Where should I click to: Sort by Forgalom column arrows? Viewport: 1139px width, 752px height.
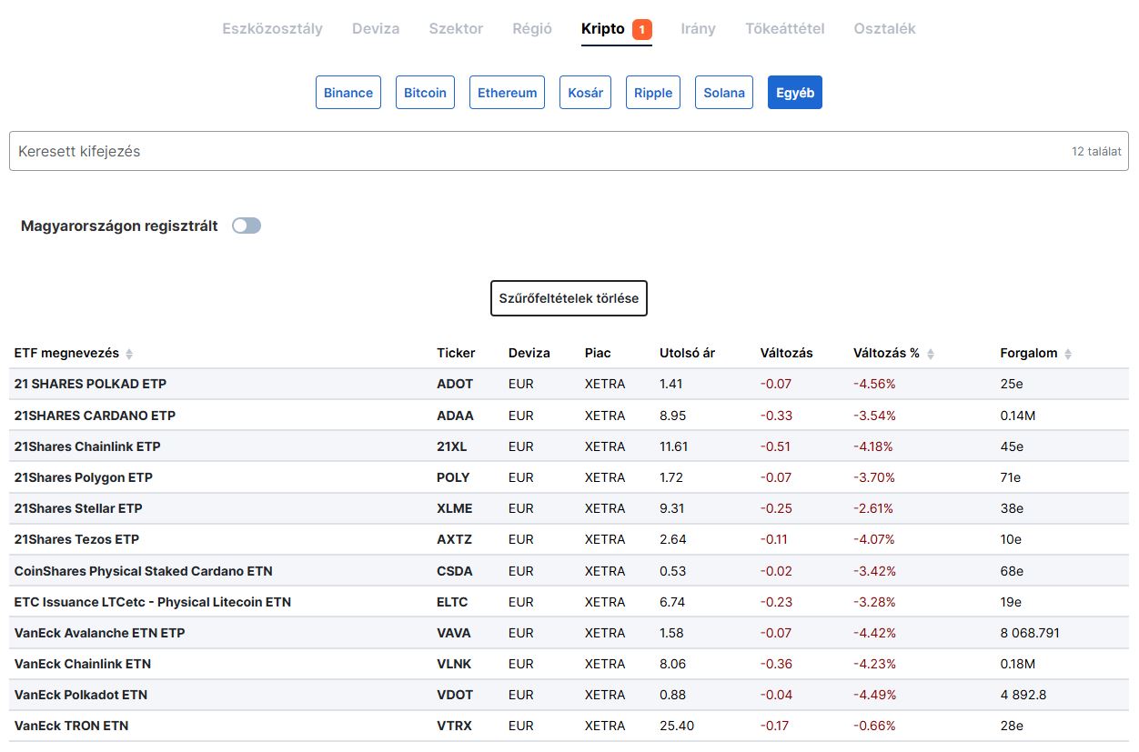pyautogui.click(x=1068, y=354)
